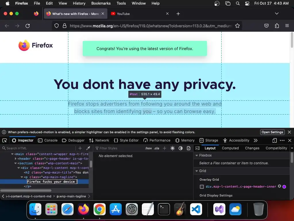Open the Performance panel
Screen dimensions: 294x221
coord(157,140)
